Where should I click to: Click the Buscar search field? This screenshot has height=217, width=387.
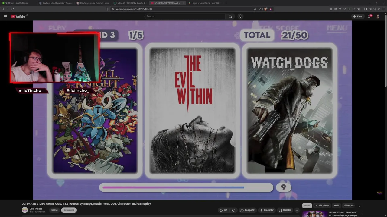(x=185, y=16)
